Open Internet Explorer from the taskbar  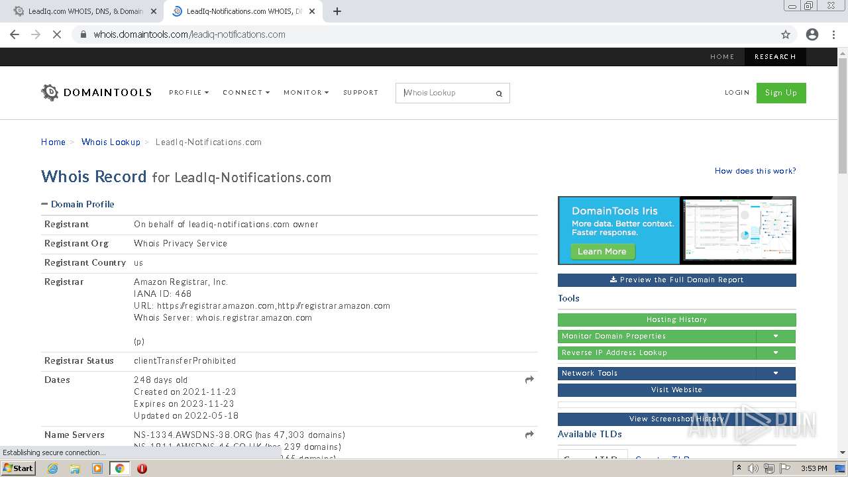(x=53, y=468)
